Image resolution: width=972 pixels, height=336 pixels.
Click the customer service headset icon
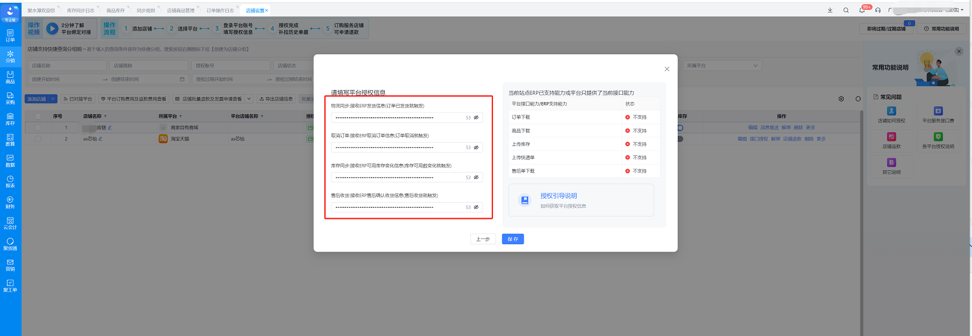(x=878, y=10)
